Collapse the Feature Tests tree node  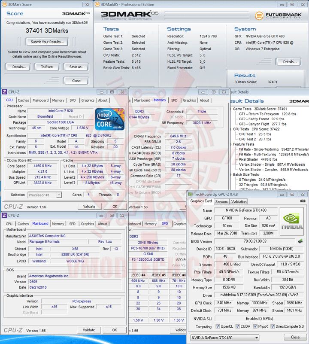231,144
